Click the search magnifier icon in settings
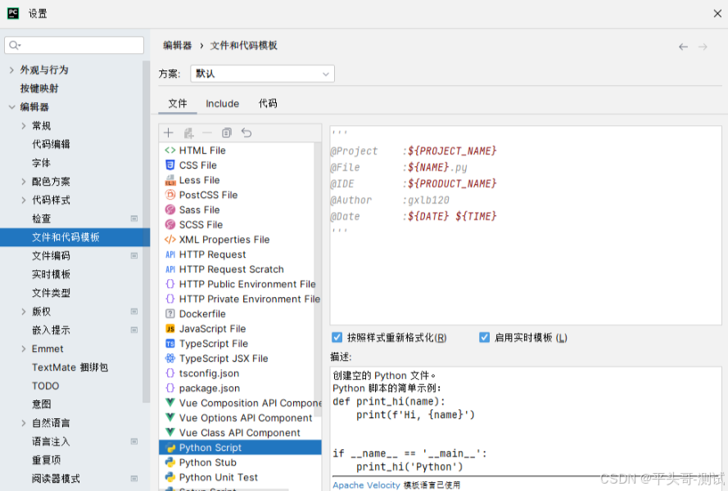This screenshot has height=491, width=728. (15, 45)
